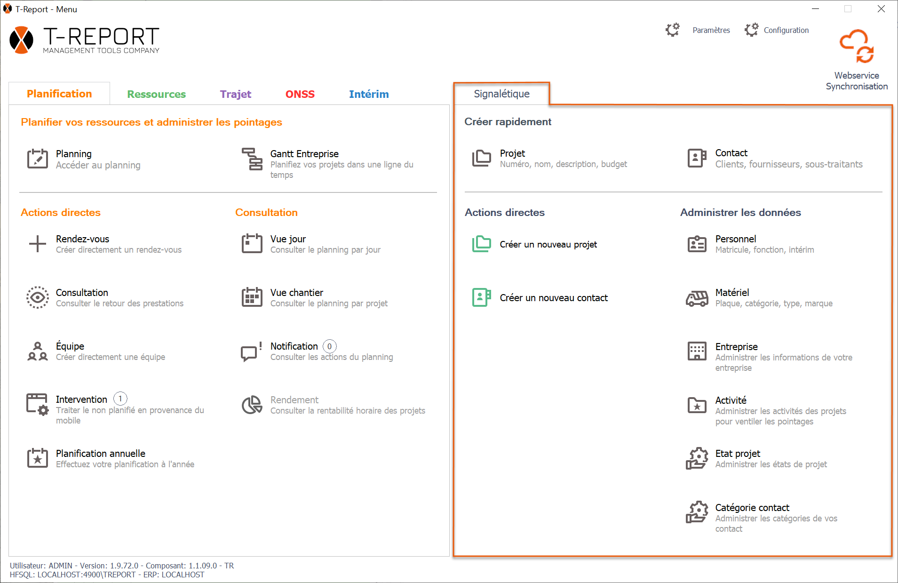Open the ONSS tab
The height and width of the screenshot is (583, 898).
tap(300, 94)
